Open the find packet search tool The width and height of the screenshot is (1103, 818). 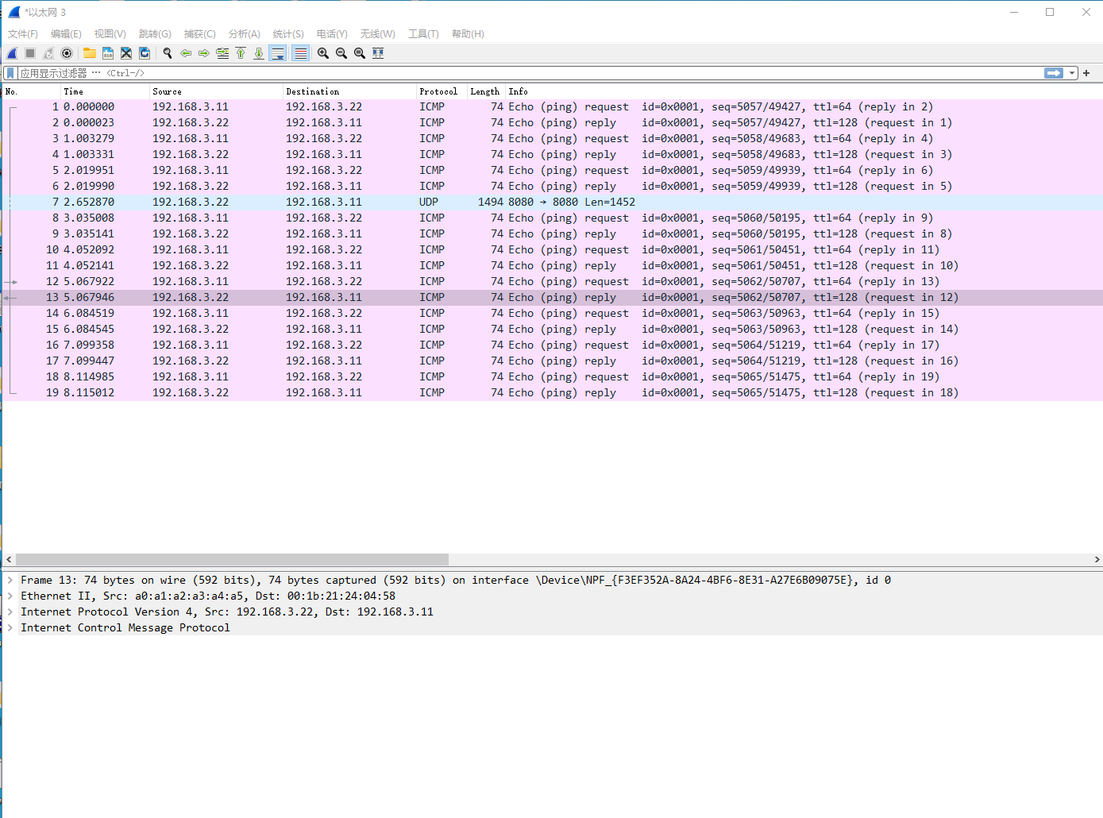point(168,53)
